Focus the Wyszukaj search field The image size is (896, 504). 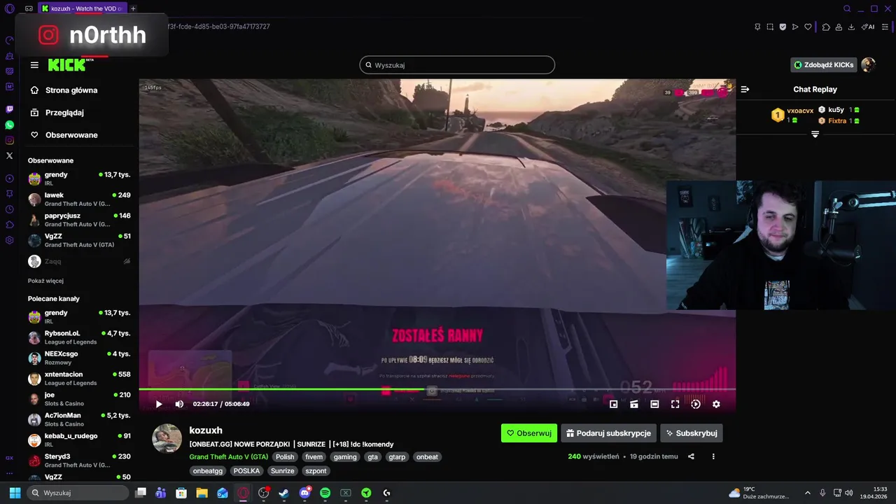click(457, 65)
